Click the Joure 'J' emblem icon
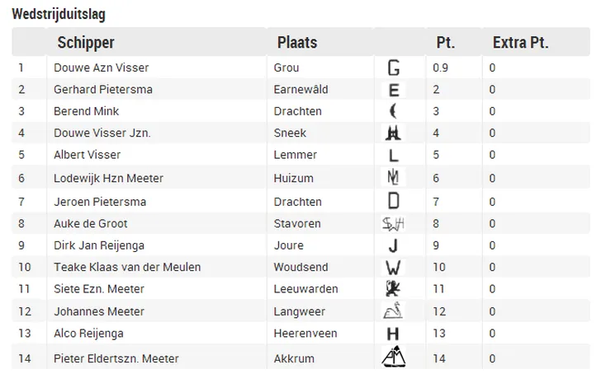 [393, 245]
